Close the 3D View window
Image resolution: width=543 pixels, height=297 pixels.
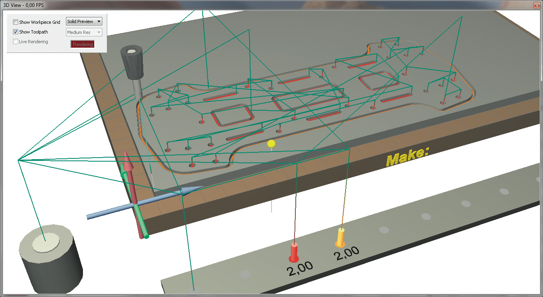[537, 5]
